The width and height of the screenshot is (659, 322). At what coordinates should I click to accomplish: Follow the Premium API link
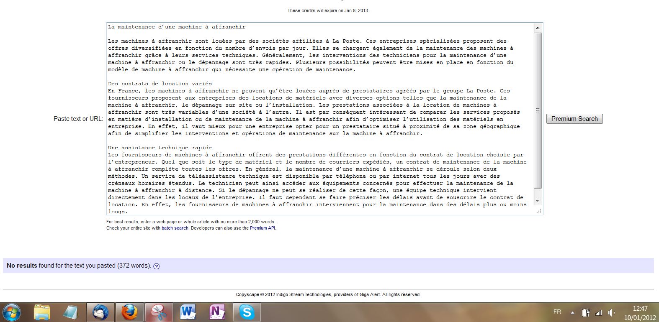click(x=262, y=228)
